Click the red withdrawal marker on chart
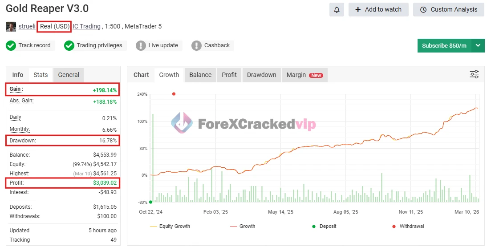Image resolution: width=487 pixels, height=247 pixels. click(174, 94)
